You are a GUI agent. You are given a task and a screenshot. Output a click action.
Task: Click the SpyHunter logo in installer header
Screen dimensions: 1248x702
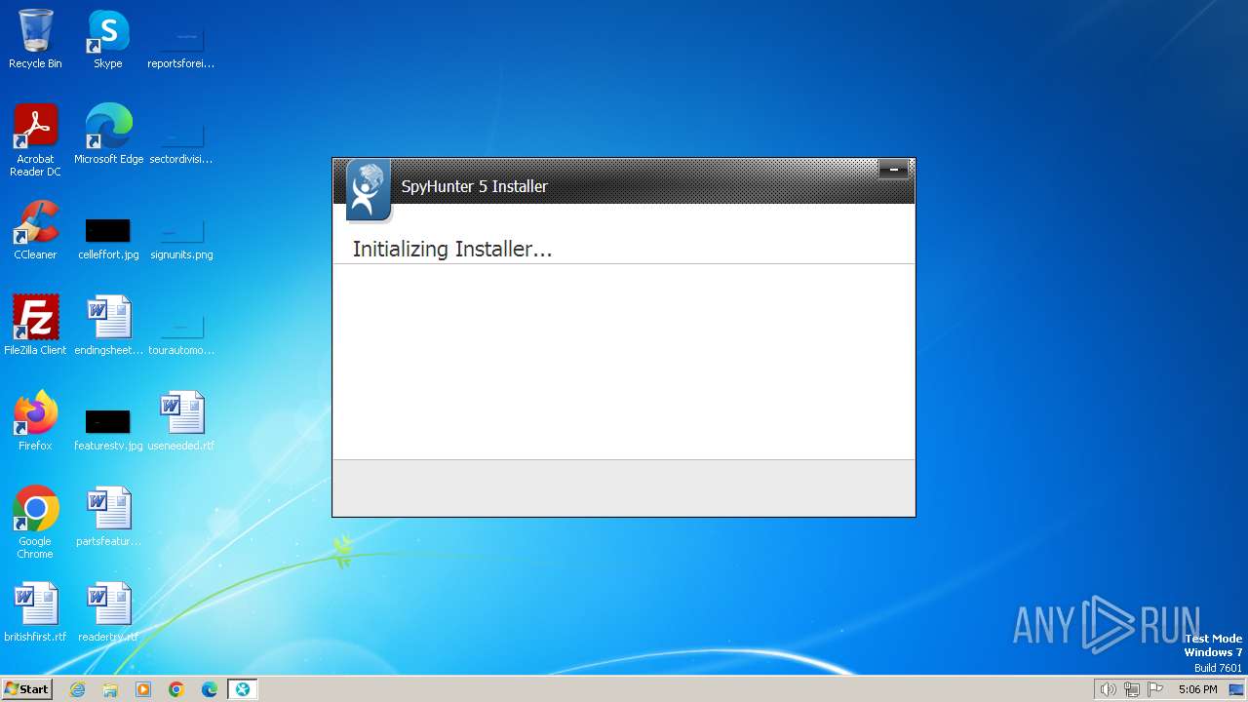(368, 190)
